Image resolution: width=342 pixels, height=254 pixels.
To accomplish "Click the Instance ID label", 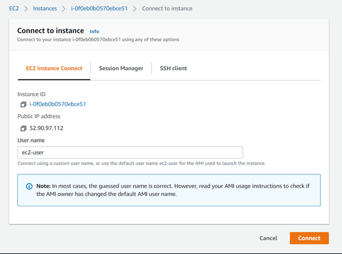I will tap(32, 94).
